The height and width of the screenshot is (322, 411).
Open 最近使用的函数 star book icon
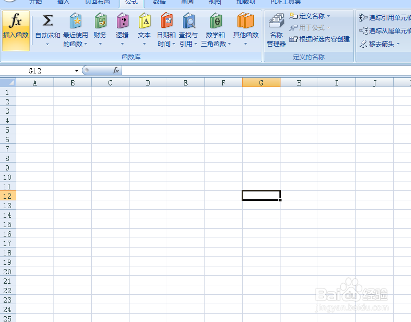[x=75, y=20]
